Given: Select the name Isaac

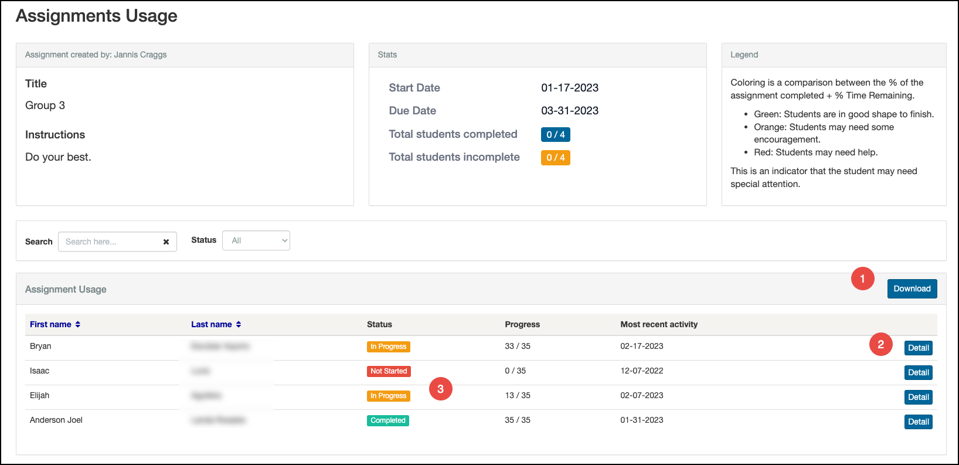Looking at the screenshot, I should coord(39,371).
